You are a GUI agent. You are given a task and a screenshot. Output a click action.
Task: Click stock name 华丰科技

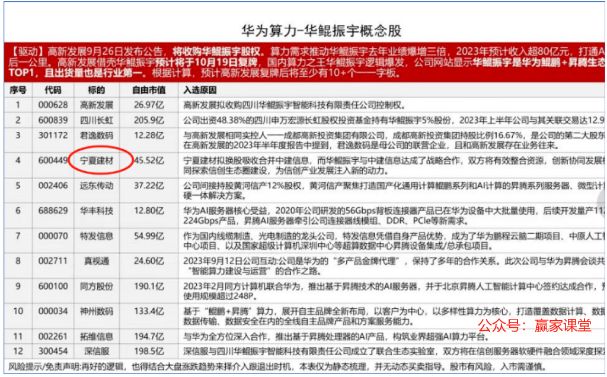click(x=97, y=211)
